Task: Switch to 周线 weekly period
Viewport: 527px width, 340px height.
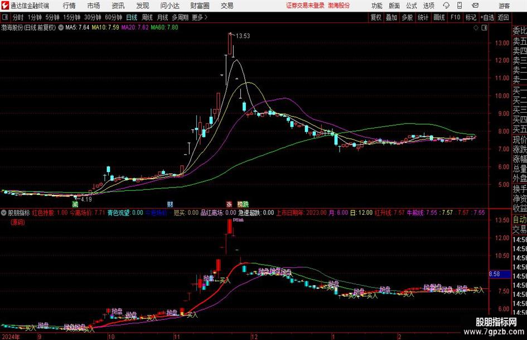Action: click(147, 17)
